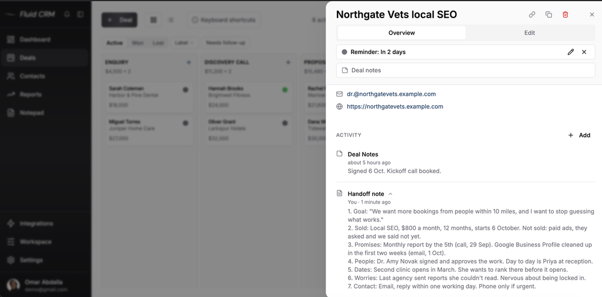
Task: Click reminder status gray dot
Action: click(345, 52)
